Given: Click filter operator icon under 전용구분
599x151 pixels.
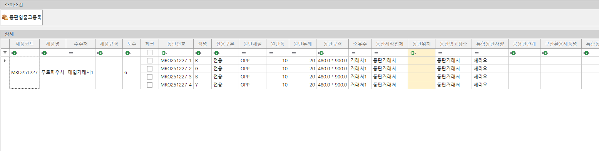Looking at the screenshot, I should point(216,53).
